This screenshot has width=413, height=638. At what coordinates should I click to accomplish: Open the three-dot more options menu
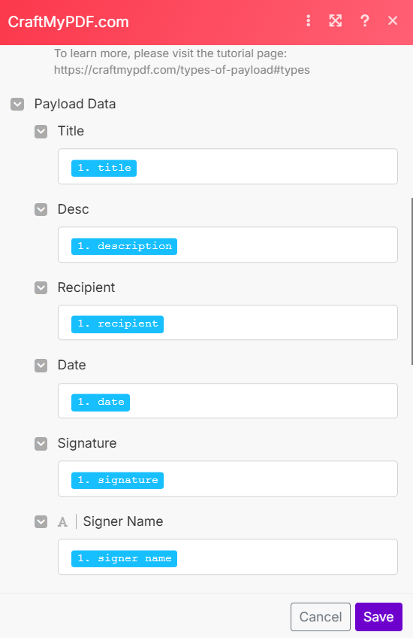pos(308,21)
